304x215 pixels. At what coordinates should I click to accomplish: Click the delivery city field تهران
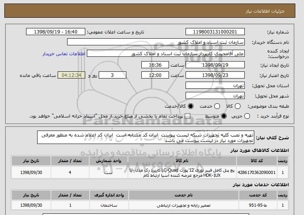coord(215,96)
